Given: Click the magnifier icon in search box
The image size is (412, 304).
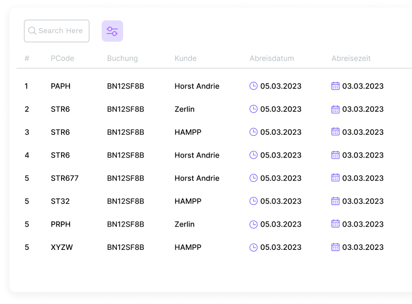Looking at the screenshot, I should (x=32, y=31).
